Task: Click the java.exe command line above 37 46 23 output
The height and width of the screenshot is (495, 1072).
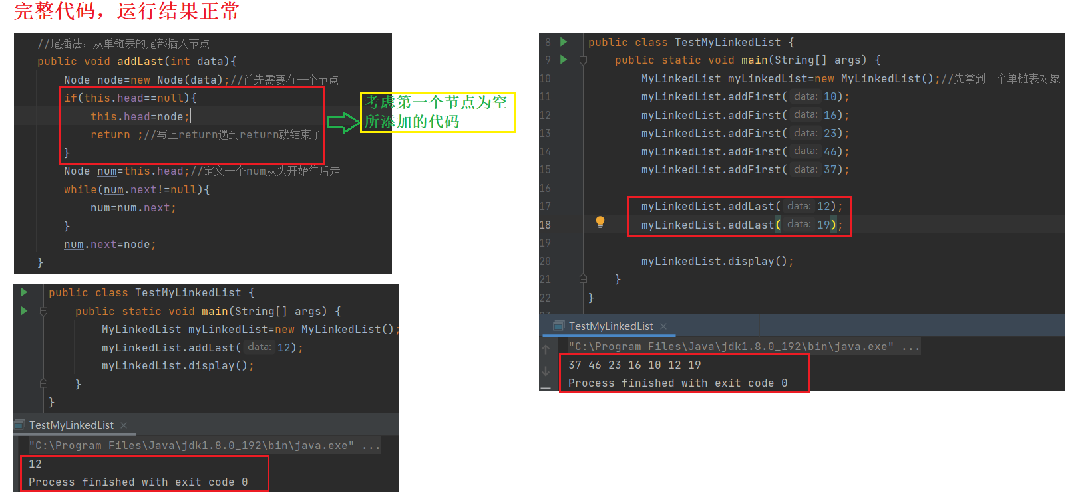Action: point(744,346)
